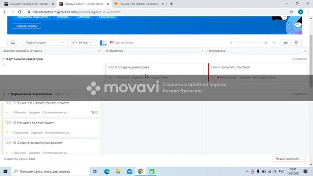Open the backlog tray icon beside the sprint selector

[13, 43]
